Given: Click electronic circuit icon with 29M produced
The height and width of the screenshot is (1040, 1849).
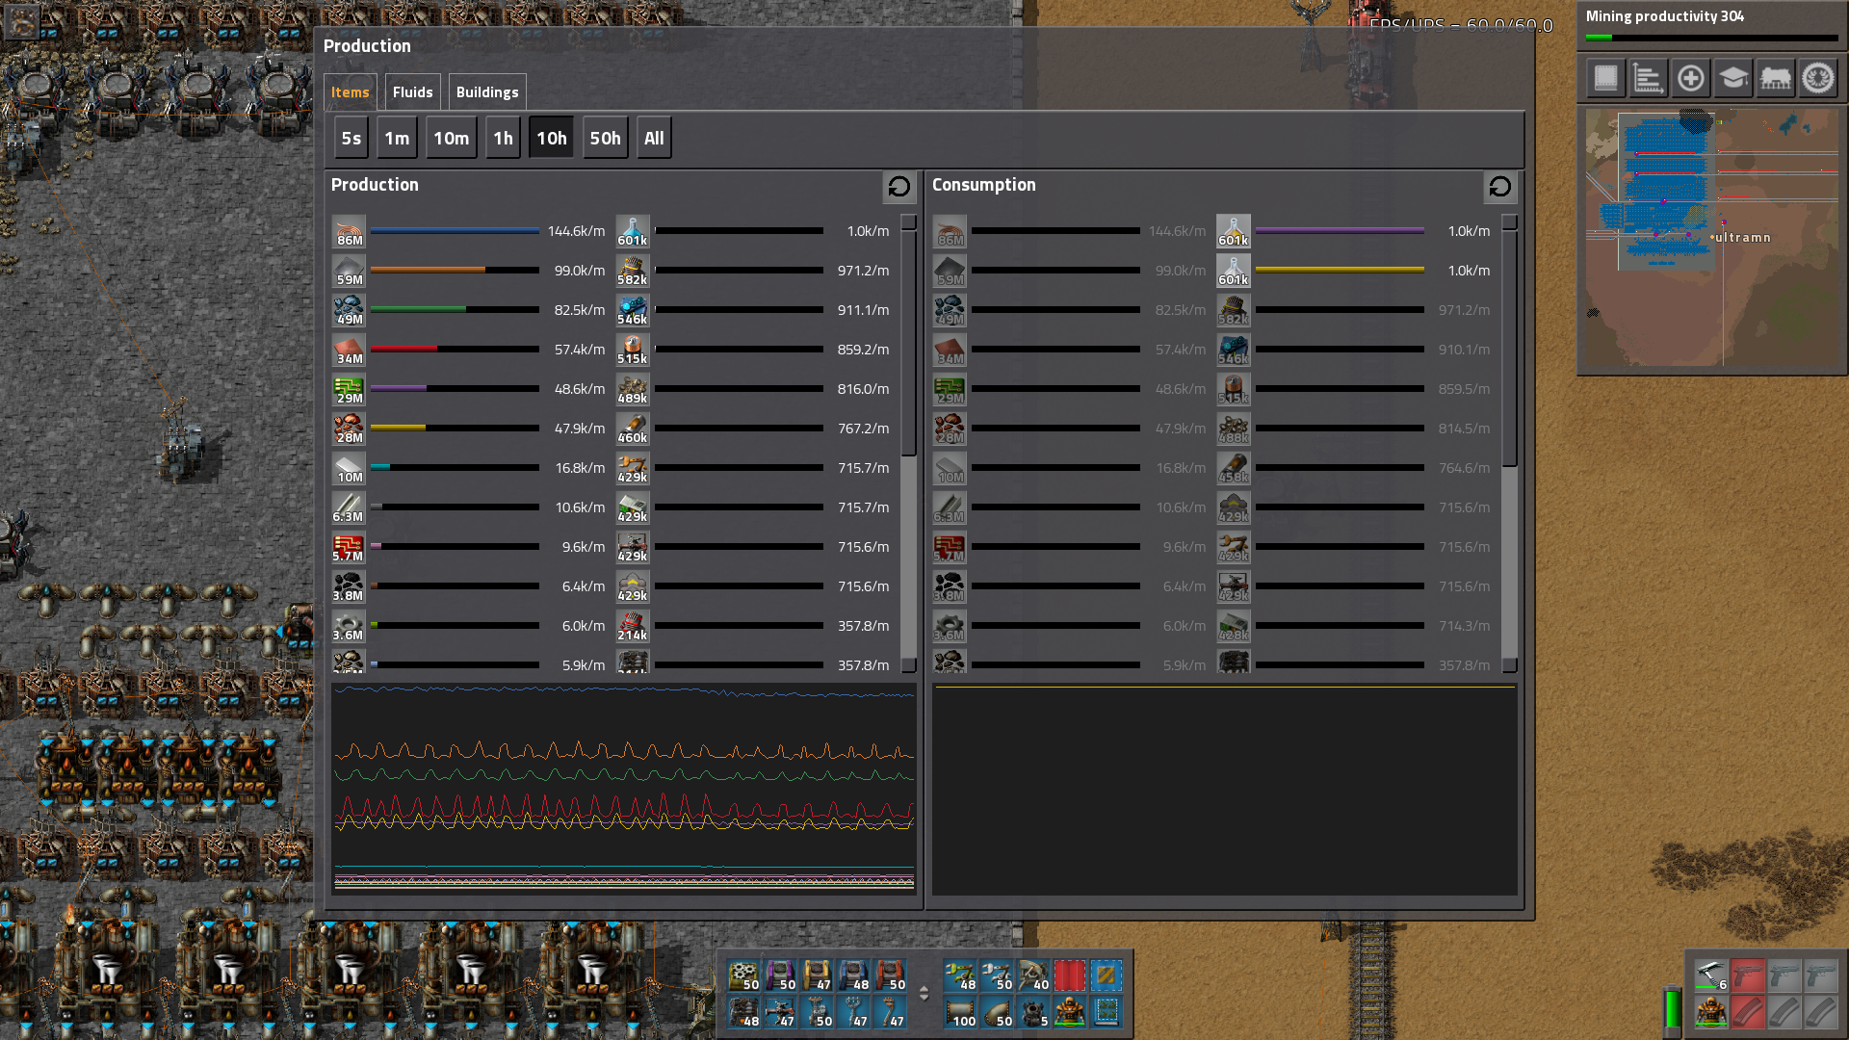Looking at the screenshot, I should 349,389.
